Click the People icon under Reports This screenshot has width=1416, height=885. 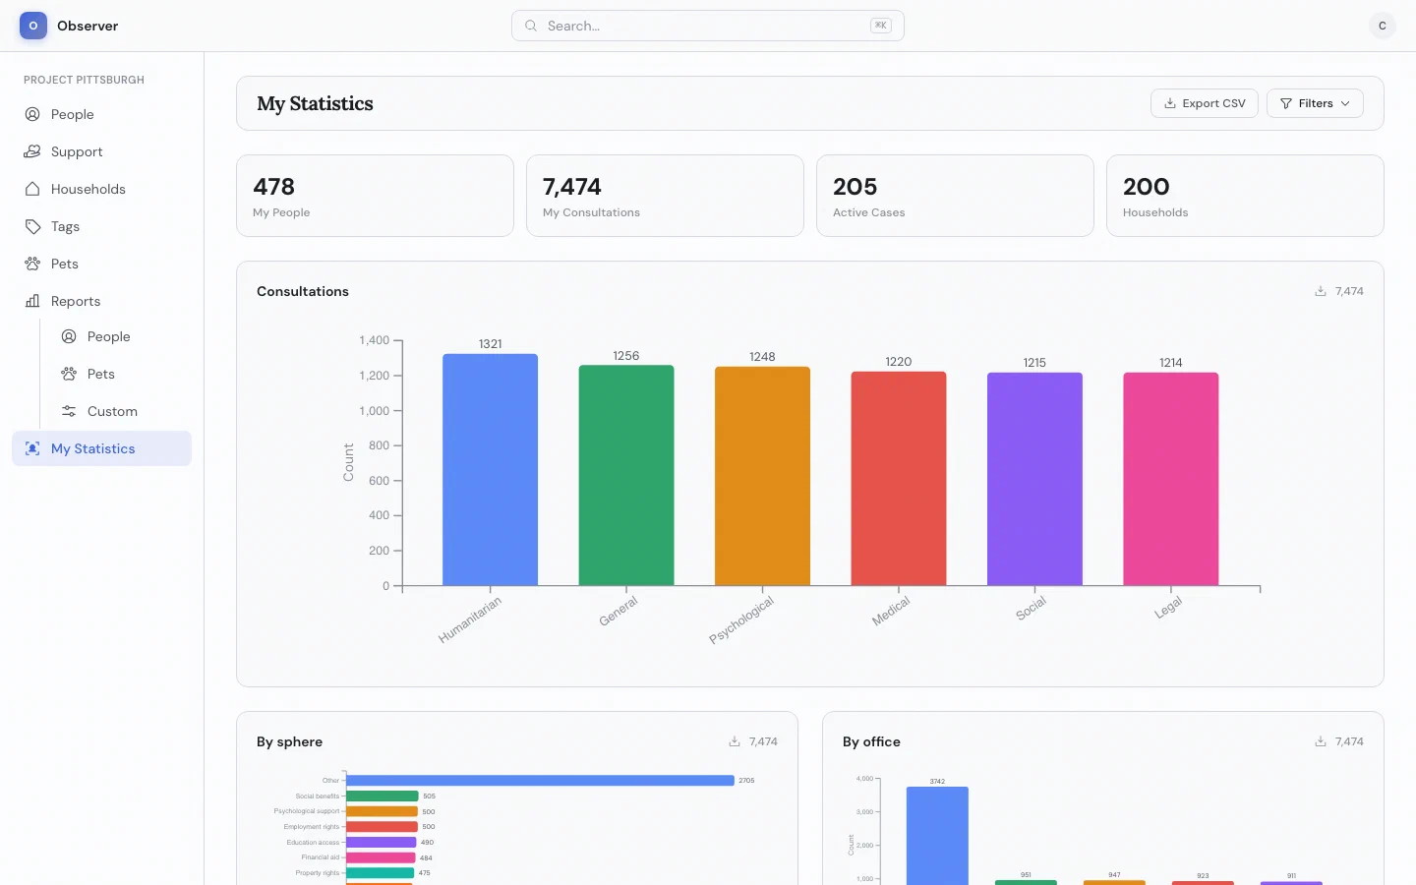tap(69, 336)
